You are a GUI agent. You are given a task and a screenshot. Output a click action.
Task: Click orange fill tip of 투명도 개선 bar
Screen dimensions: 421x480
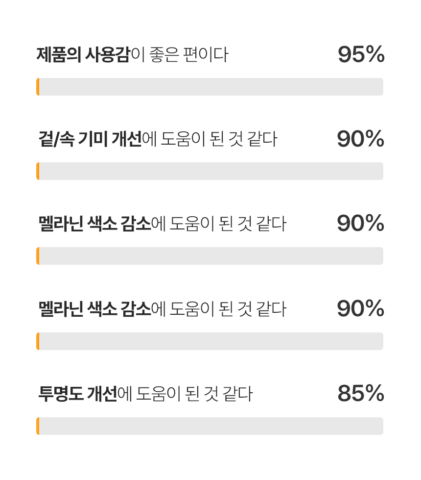38,426
